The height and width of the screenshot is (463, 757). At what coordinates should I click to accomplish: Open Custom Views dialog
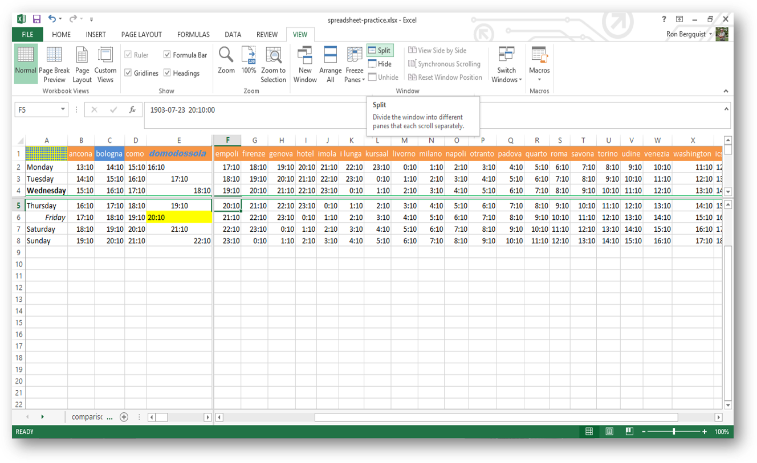pos(105,64)
